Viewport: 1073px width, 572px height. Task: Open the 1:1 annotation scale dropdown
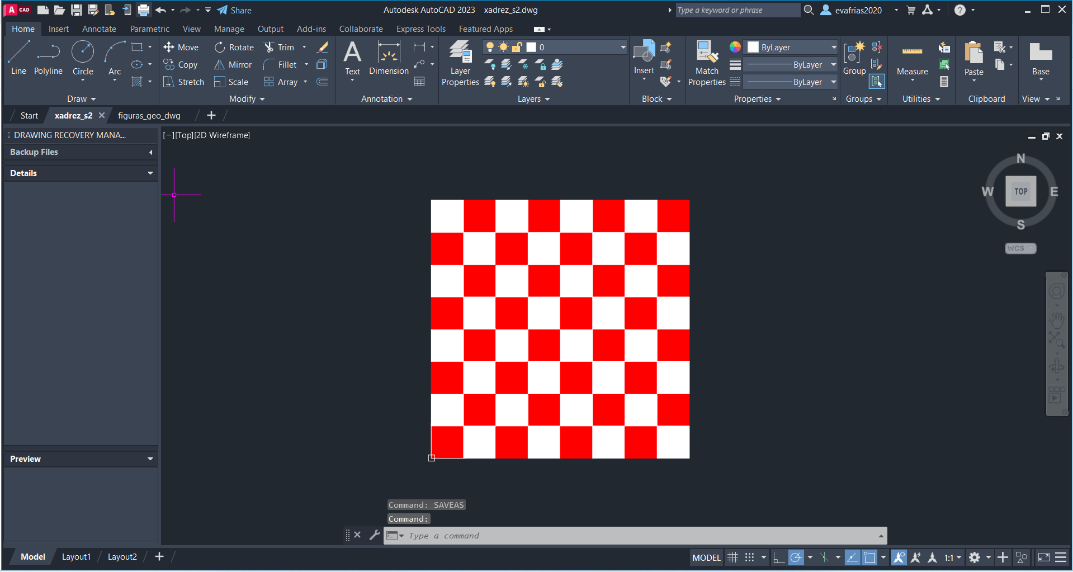(953, 557)
